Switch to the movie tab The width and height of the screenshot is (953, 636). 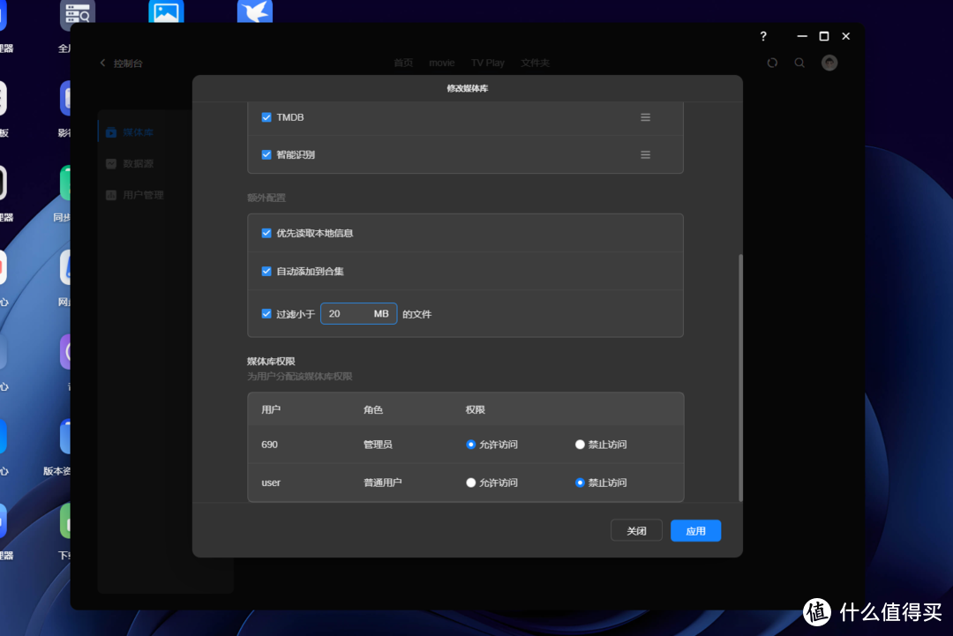441,64
